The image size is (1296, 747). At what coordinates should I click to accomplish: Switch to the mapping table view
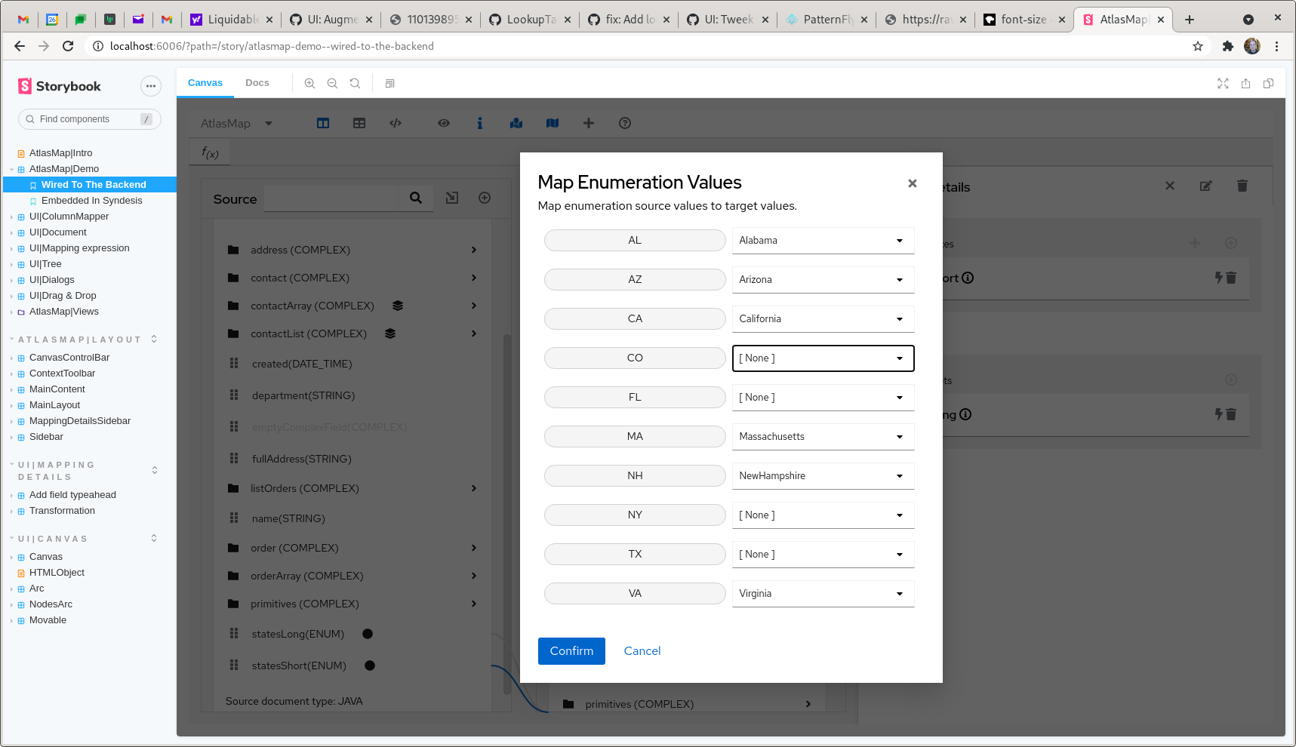click(x=359, y=123)
